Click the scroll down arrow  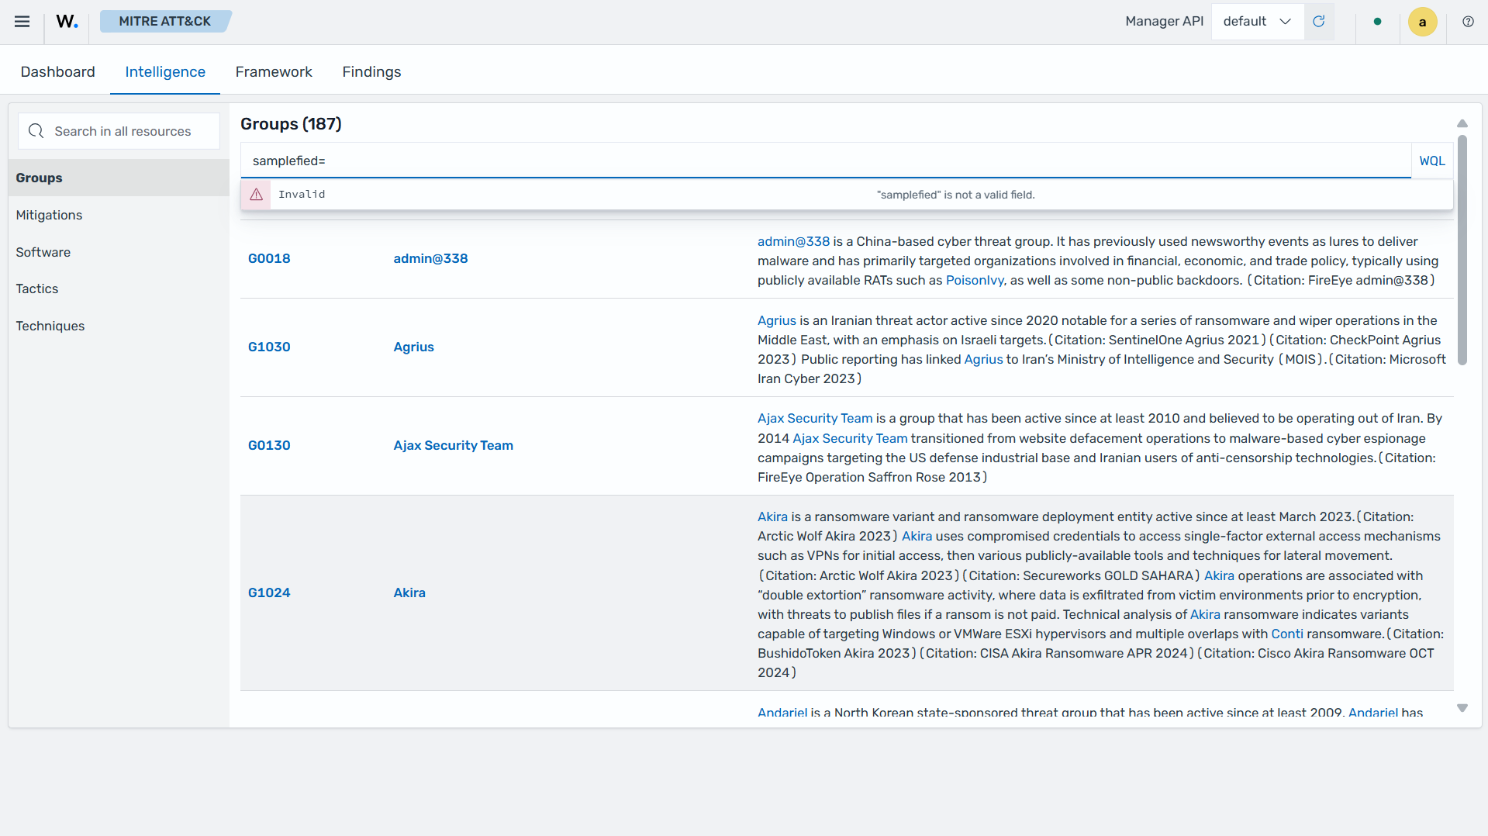pyautogui.click(x=1462, y=708)
